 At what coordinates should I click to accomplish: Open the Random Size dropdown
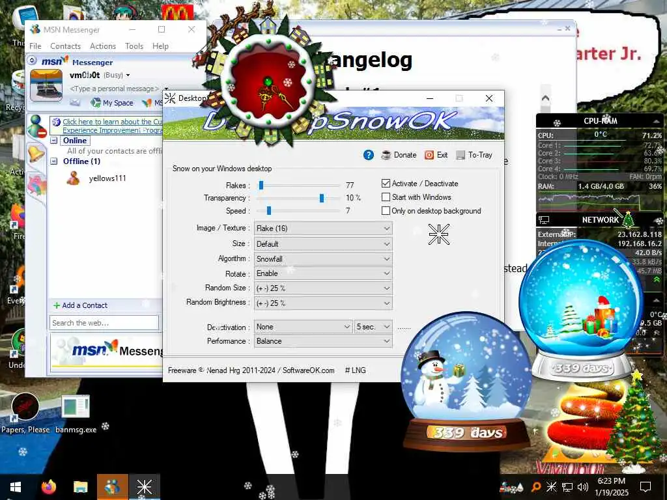tap(323, 288)
